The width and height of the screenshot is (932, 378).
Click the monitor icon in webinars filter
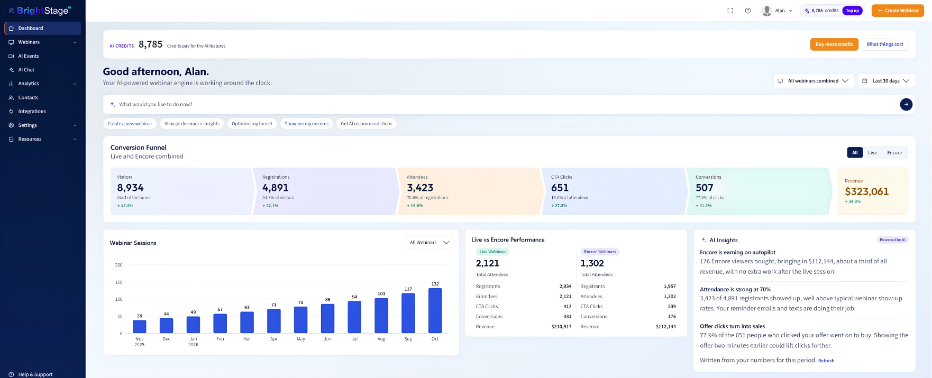pos(780,81)
